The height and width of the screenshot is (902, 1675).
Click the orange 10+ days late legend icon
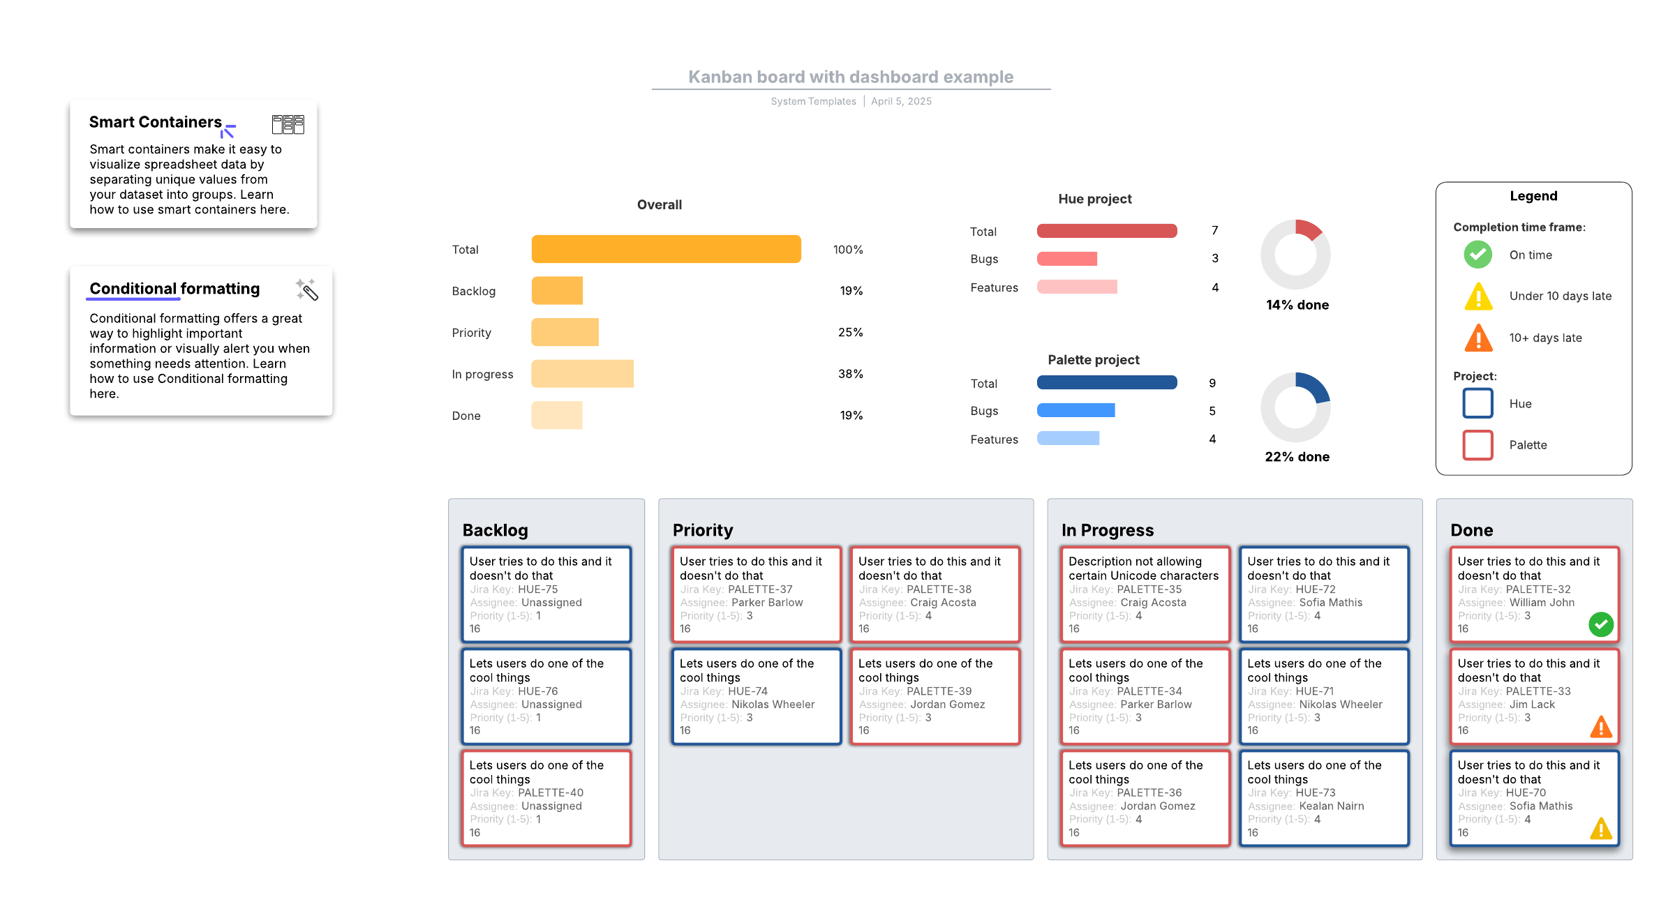[1477, 338]
